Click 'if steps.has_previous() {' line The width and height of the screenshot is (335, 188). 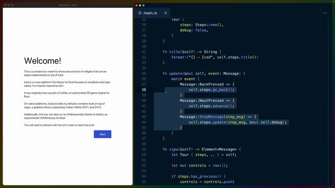(198, 177)
